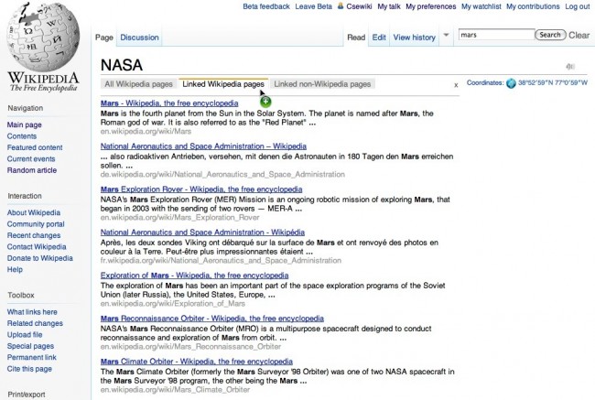595x400 pixels.
Task: Open Mars Reconnaissance Orbiter result link
Action: 212,319
